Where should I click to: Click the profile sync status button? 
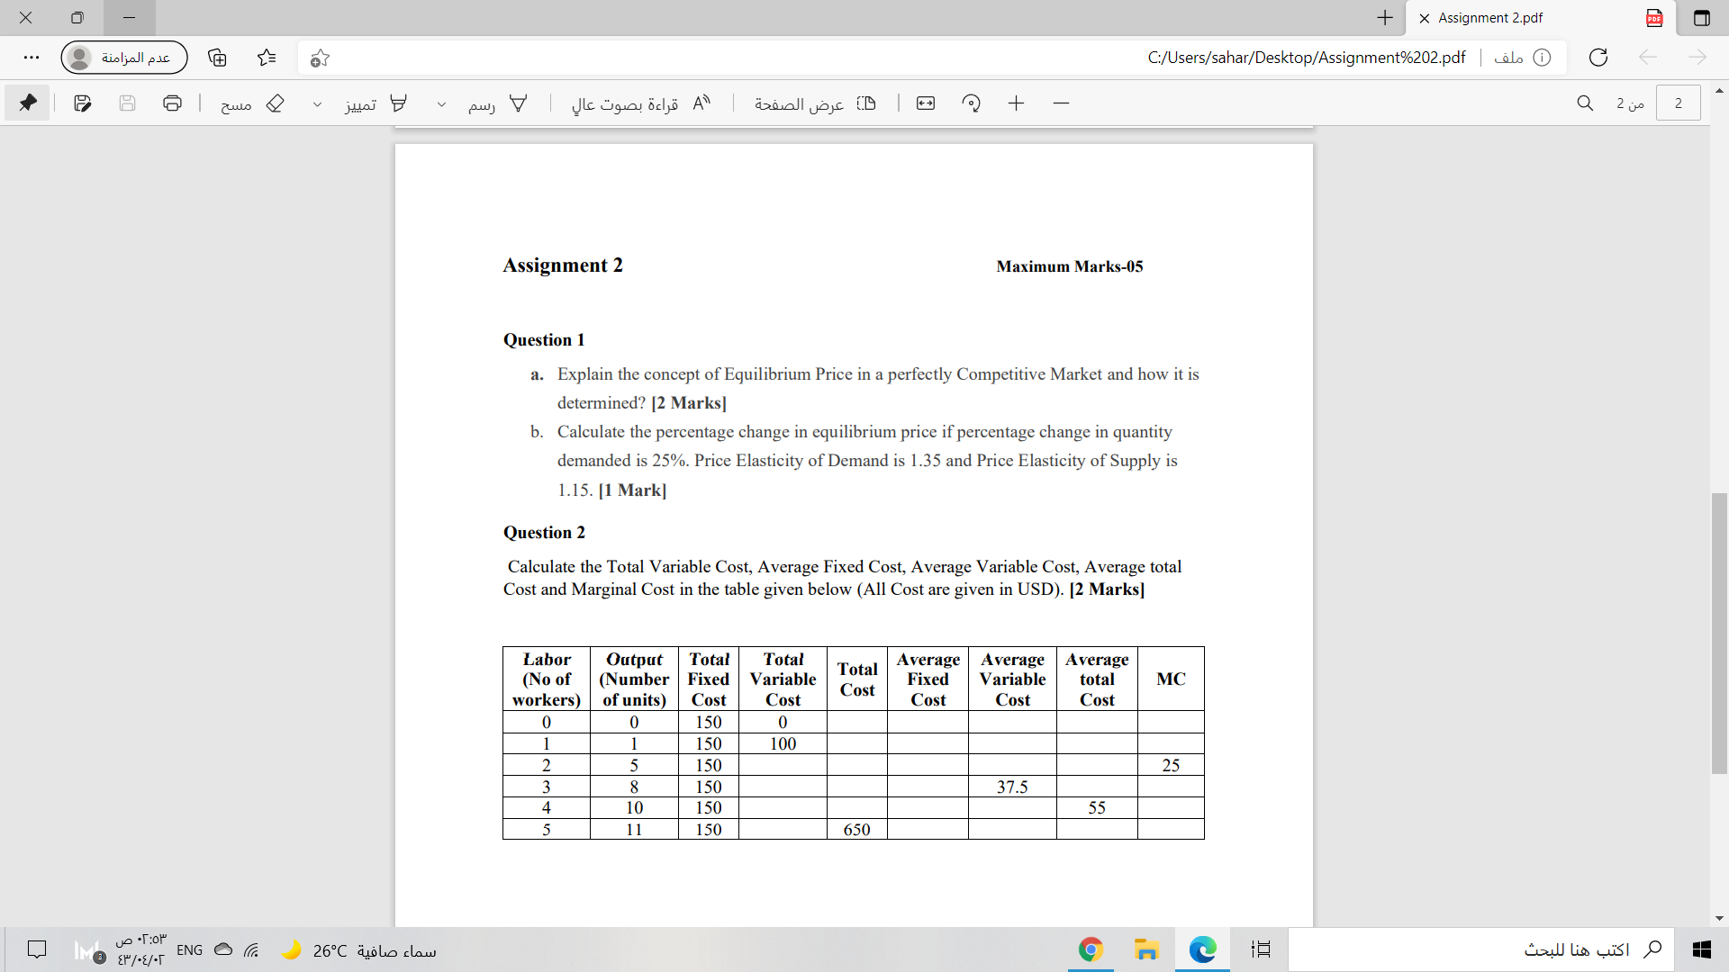pos(124,58)
